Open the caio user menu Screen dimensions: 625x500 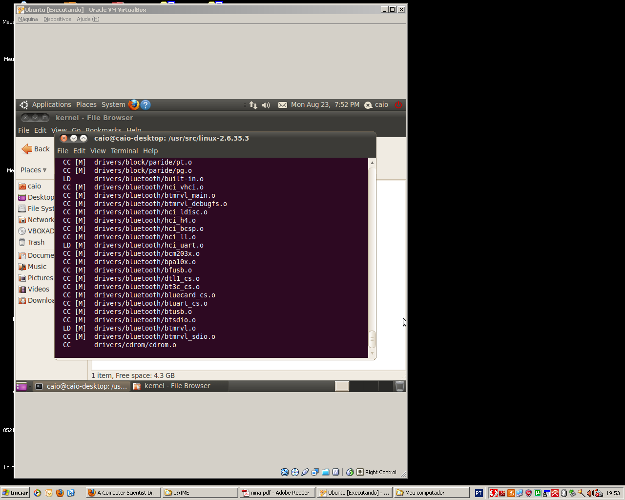click(x=376, y=104)
